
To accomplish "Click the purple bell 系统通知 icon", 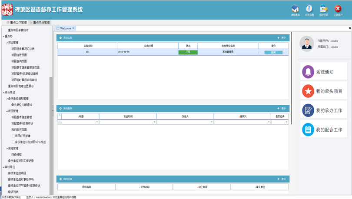I will tap(308, 72).
